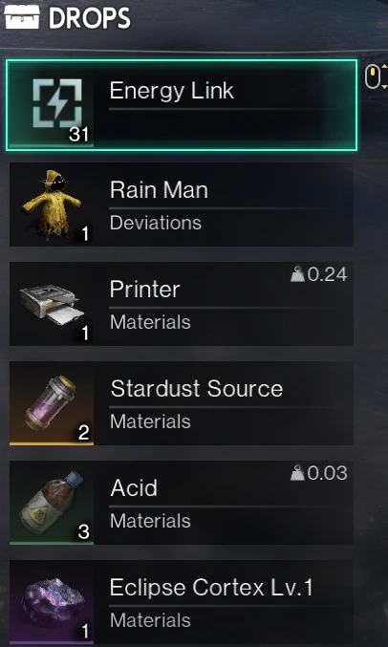Select the Rain Man yellow raincoat icon
The height and width of the screenshot is (647, 388).
pos(51,205)
